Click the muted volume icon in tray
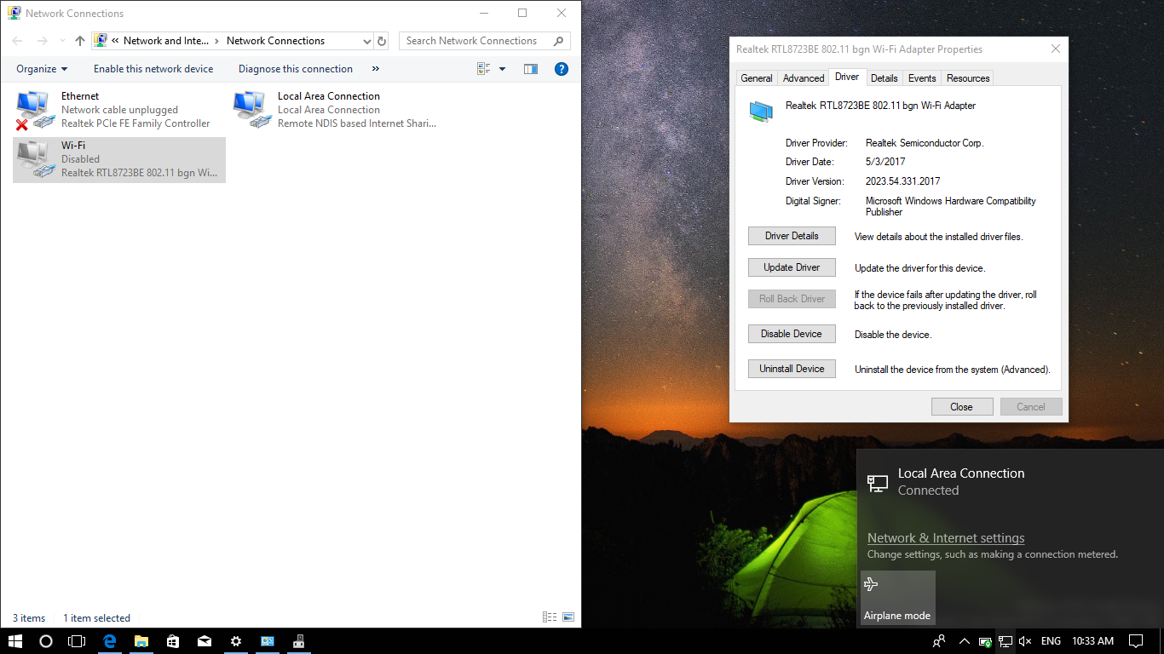This screenshot has width=1164, height=654. point(1026,641)
